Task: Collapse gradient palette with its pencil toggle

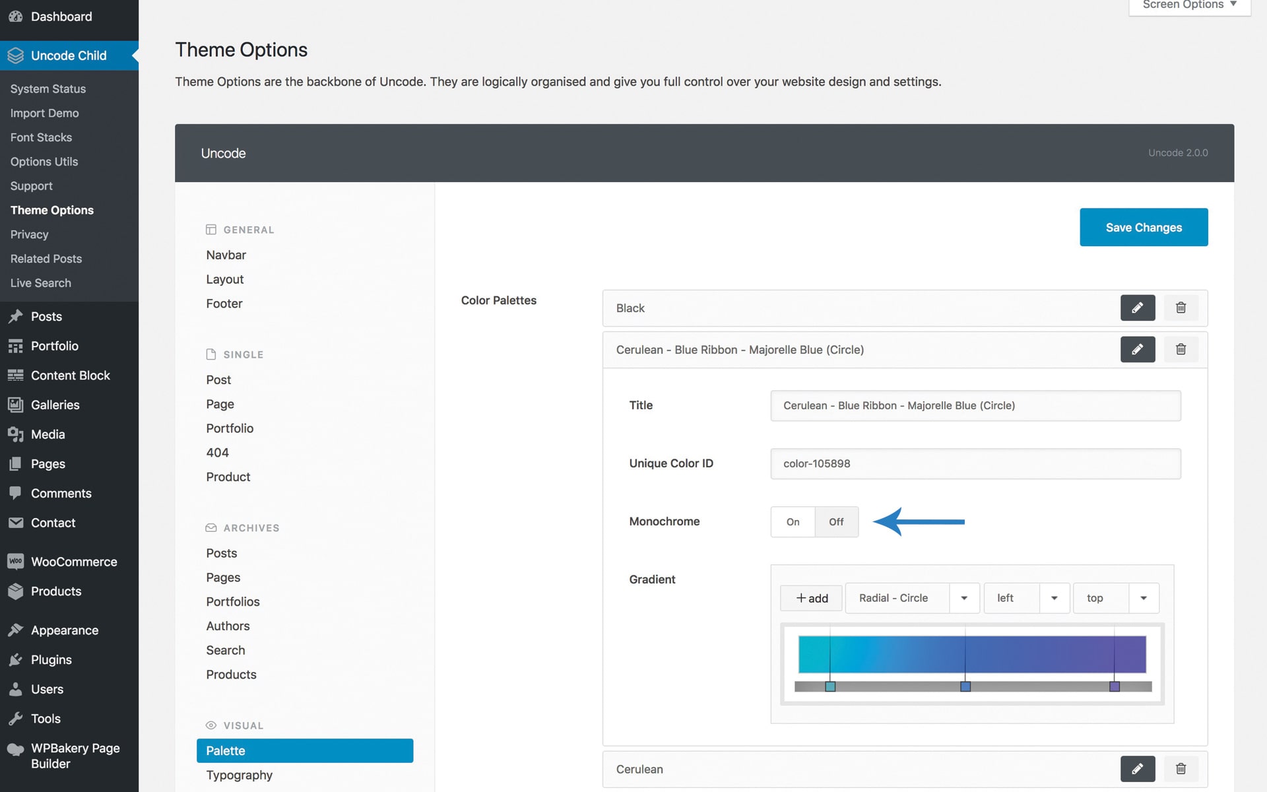Action: tap(1137, 349)
